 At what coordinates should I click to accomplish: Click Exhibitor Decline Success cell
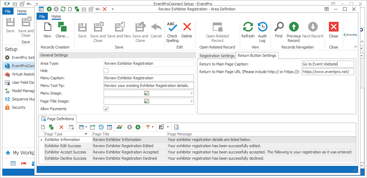[x=68, y=158]
